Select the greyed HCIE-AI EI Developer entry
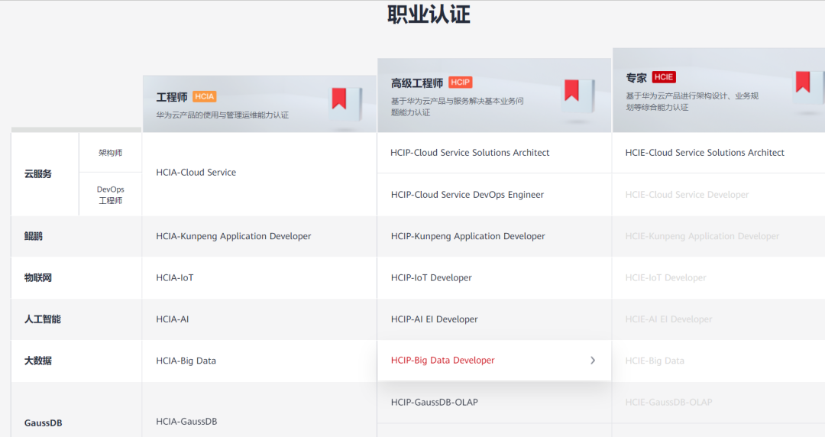The height and width of the screenshot is (437, 825). tap(668, 319)
